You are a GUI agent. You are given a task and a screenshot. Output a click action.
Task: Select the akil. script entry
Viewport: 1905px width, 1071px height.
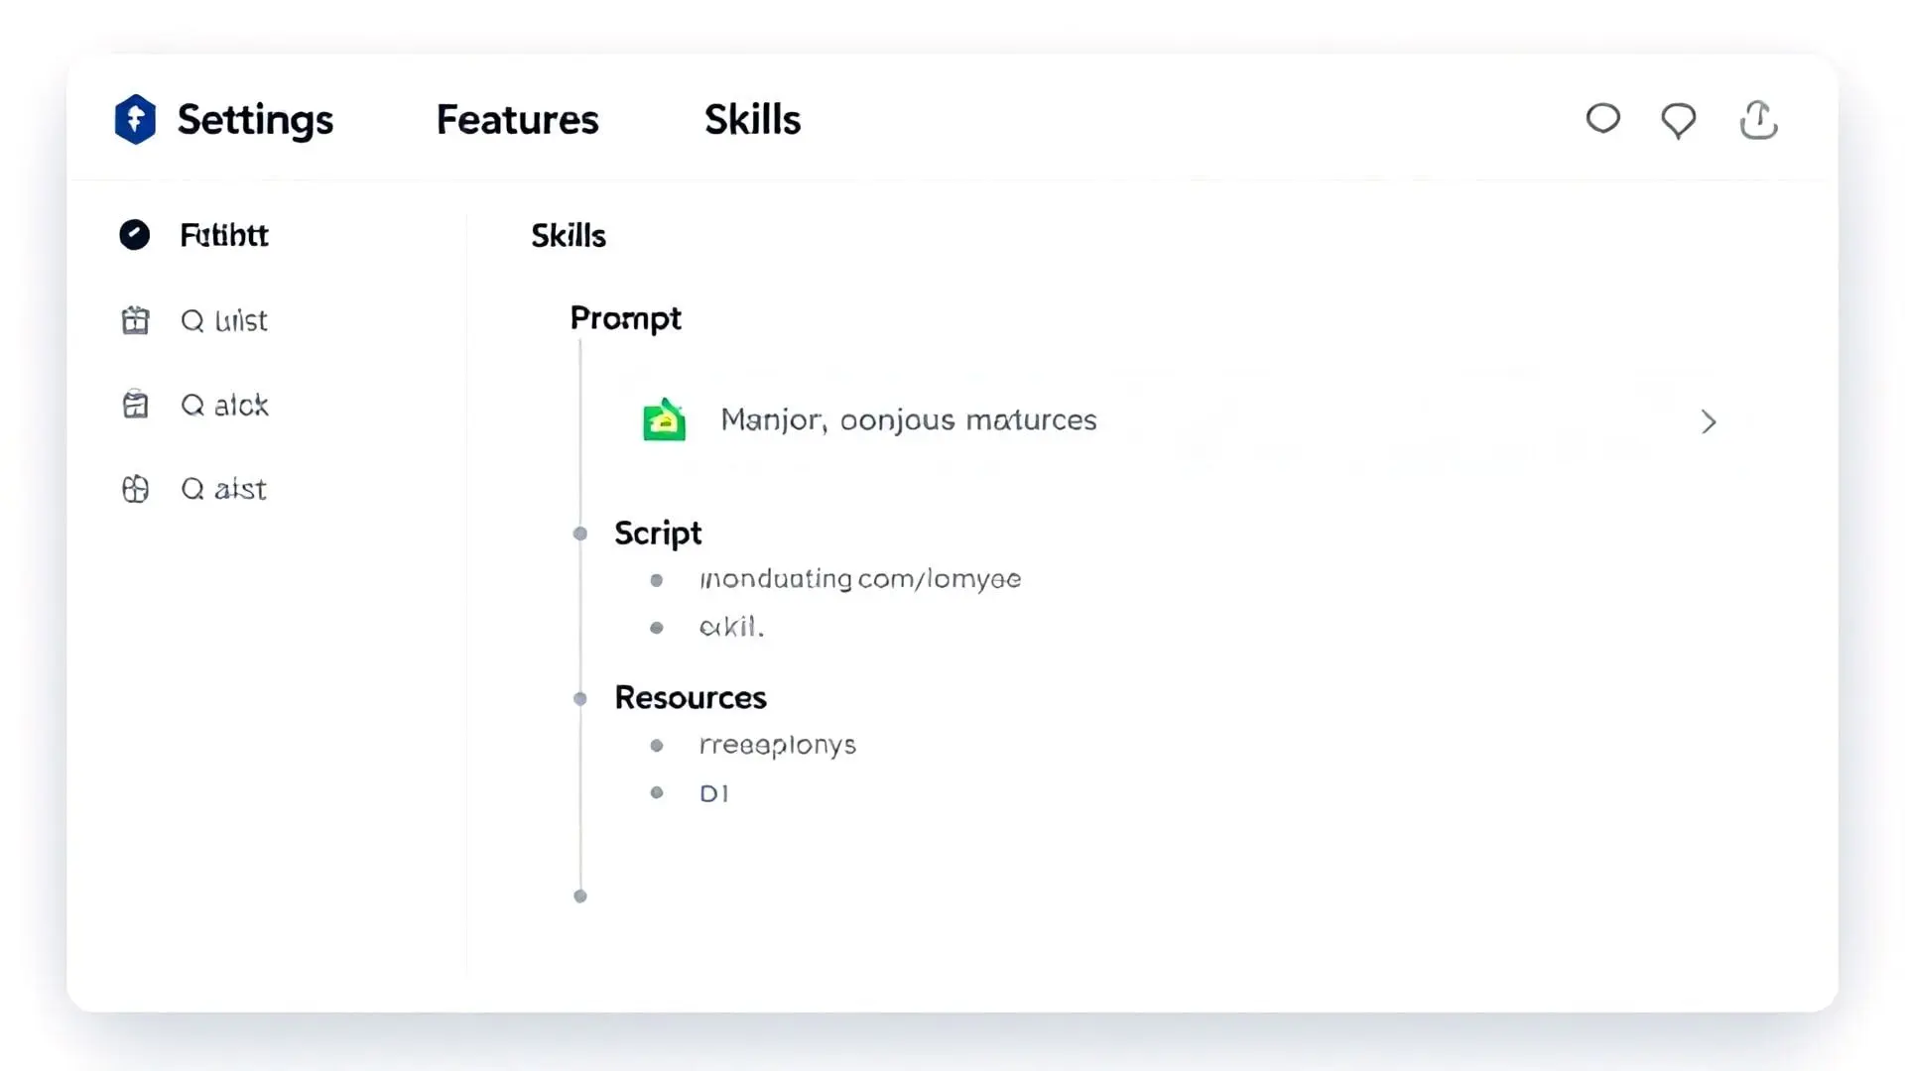click(731, 627)
